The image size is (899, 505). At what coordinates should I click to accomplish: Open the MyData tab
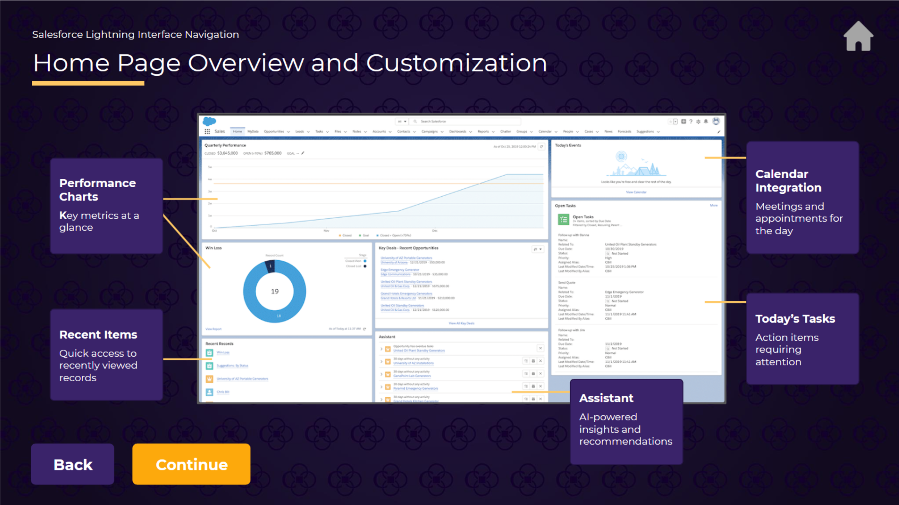(x=253, y=132)
